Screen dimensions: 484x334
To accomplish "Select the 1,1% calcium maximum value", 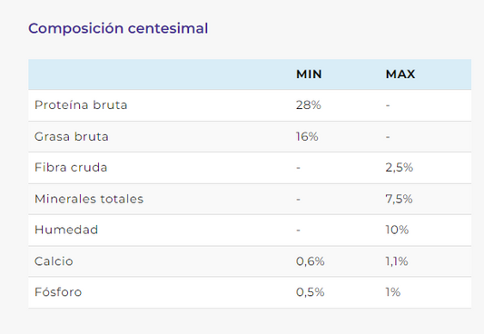I will 397,261.
